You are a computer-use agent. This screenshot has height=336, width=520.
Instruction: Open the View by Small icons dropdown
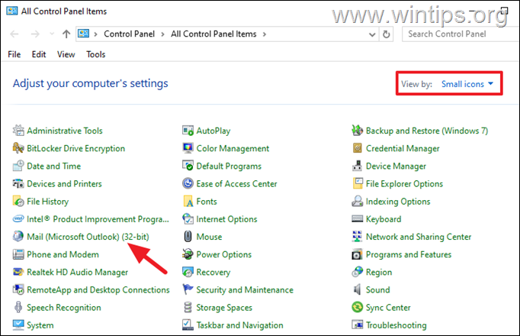click(467, 84)
